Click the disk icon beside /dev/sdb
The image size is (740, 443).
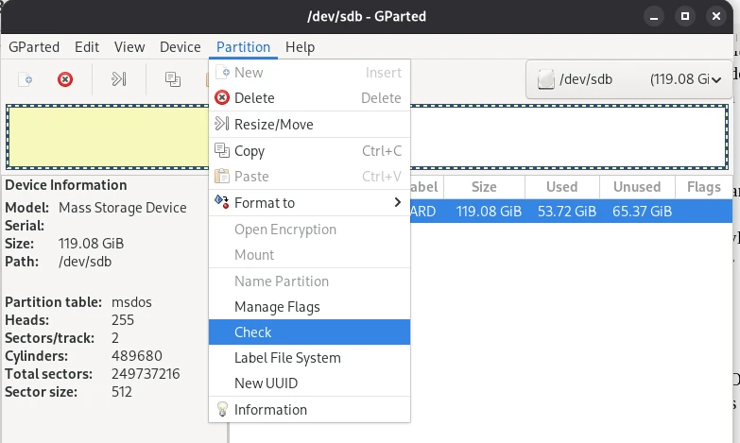(x=545, y=79)
